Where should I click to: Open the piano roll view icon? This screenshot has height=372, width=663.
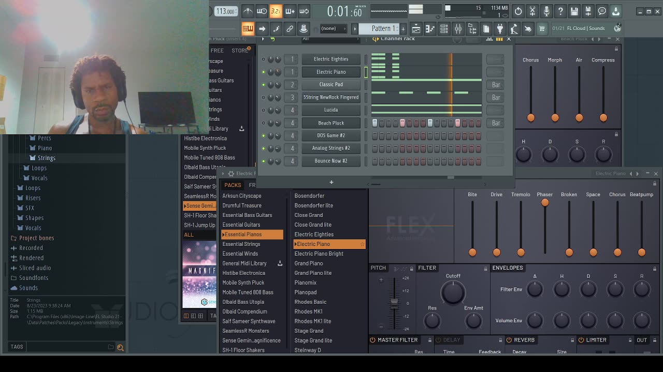pyautogui.click(x=430, y=29)
